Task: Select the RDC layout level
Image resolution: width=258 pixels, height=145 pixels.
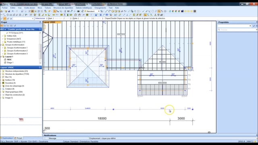Action: click(9, 60)
